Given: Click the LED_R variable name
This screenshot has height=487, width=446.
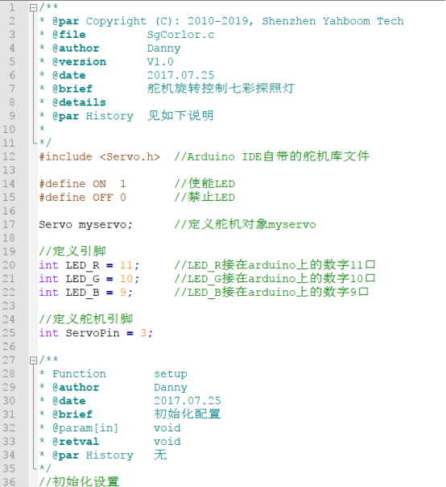Looking at the screenshot, I should (x=82, y=265).
